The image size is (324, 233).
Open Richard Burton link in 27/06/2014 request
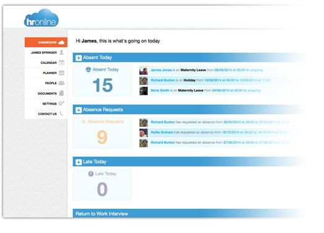[x=163, y=143]
